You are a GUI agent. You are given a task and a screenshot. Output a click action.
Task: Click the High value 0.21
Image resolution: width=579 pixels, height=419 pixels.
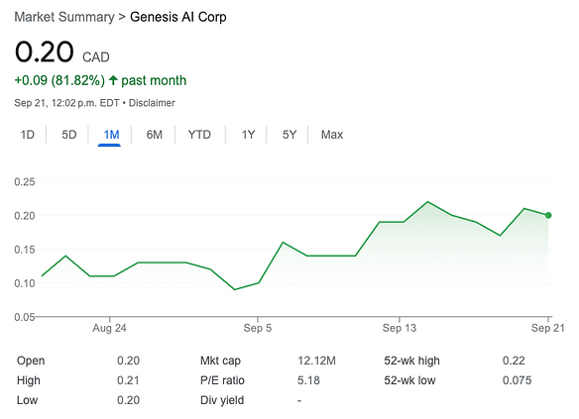coord(128,380)
